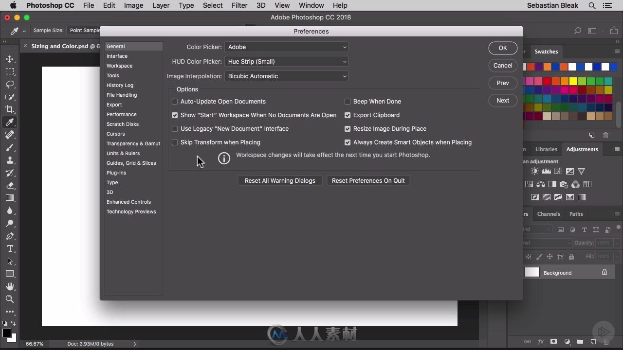
Task: Open the Performance preferences section
Action: coord(122,115)
